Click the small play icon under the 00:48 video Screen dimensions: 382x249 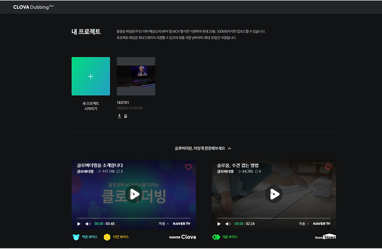(79, 224)
